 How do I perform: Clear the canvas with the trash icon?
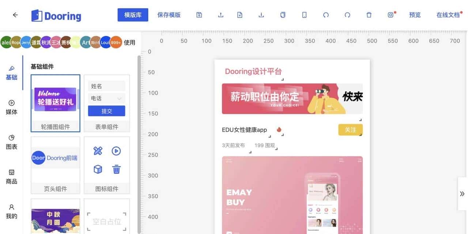click(369, 15)
